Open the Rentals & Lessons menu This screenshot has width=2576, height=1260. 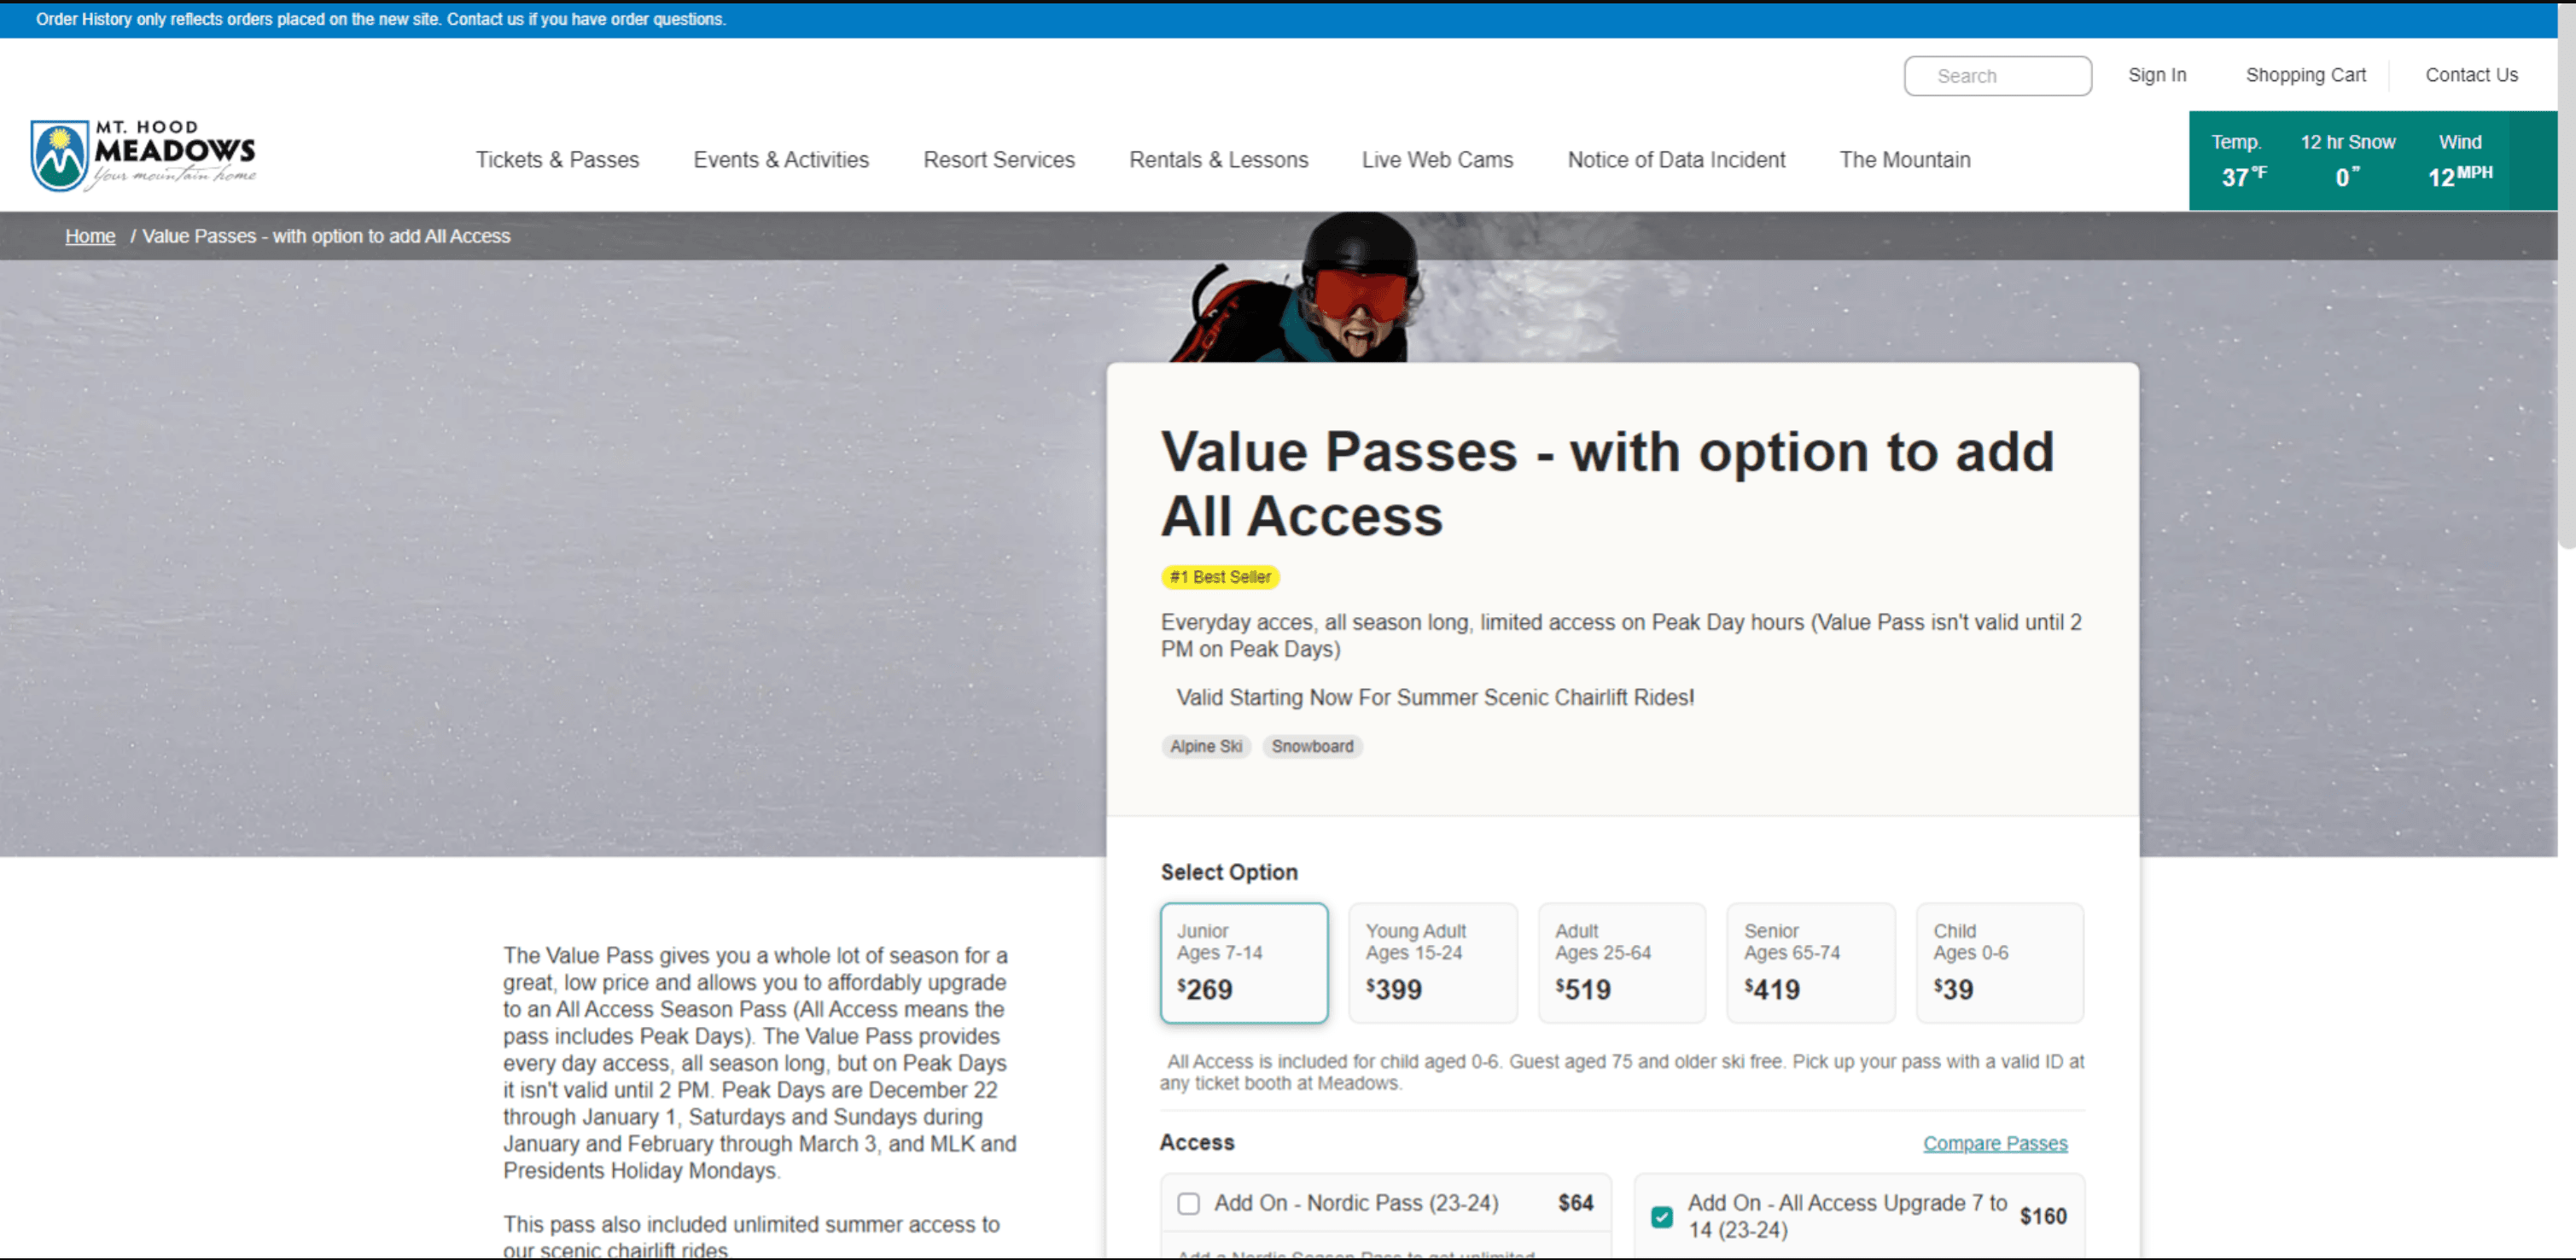tap(1218, 160)
